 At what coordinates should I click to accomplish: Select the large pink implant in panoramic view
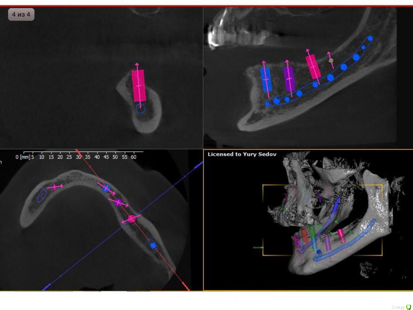tap(313, 66)
